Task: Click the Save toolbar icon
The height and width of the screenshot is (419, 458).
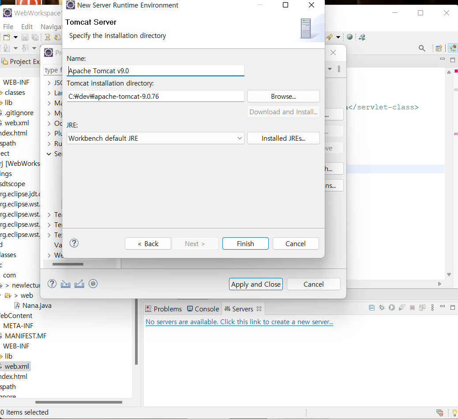Action: pyautogui.click(x=25, y=37)
